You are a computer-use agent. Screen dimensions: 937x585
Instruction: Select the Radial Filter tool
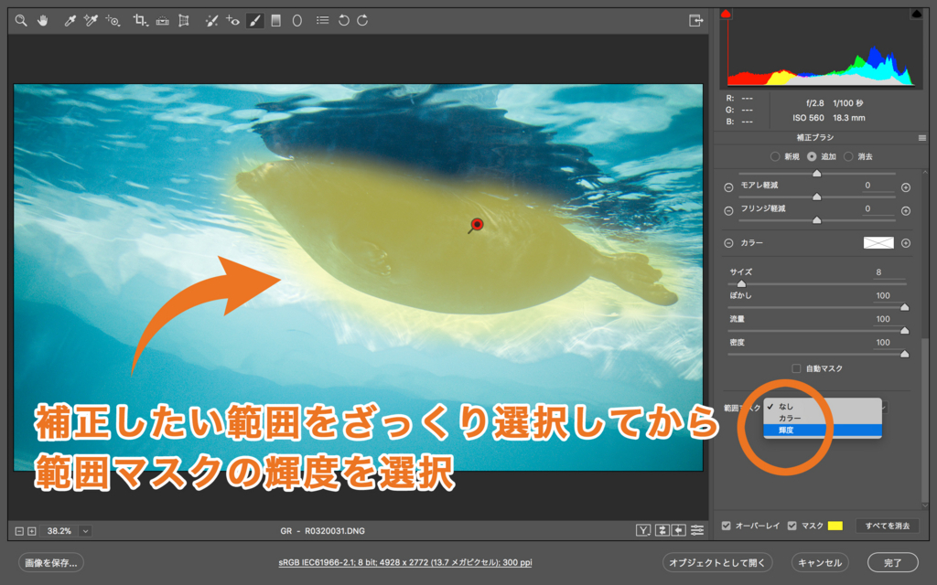297,20
